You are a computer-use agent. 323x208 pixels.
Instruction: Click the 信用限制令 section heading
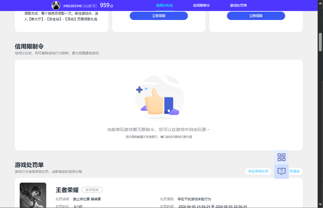click(29, 46)
